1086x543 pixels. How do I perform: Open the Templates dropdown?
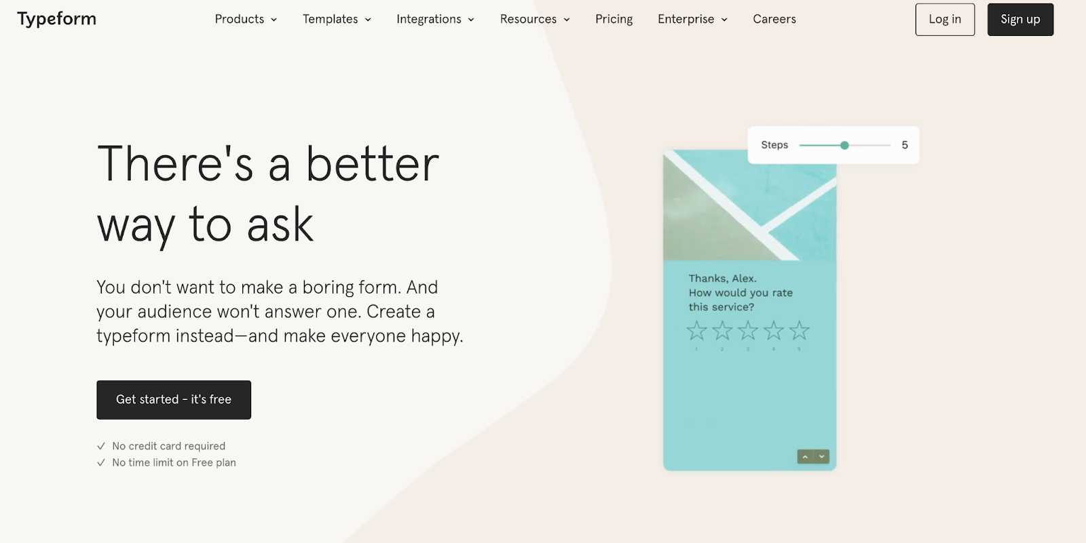[x=337, y=19]
